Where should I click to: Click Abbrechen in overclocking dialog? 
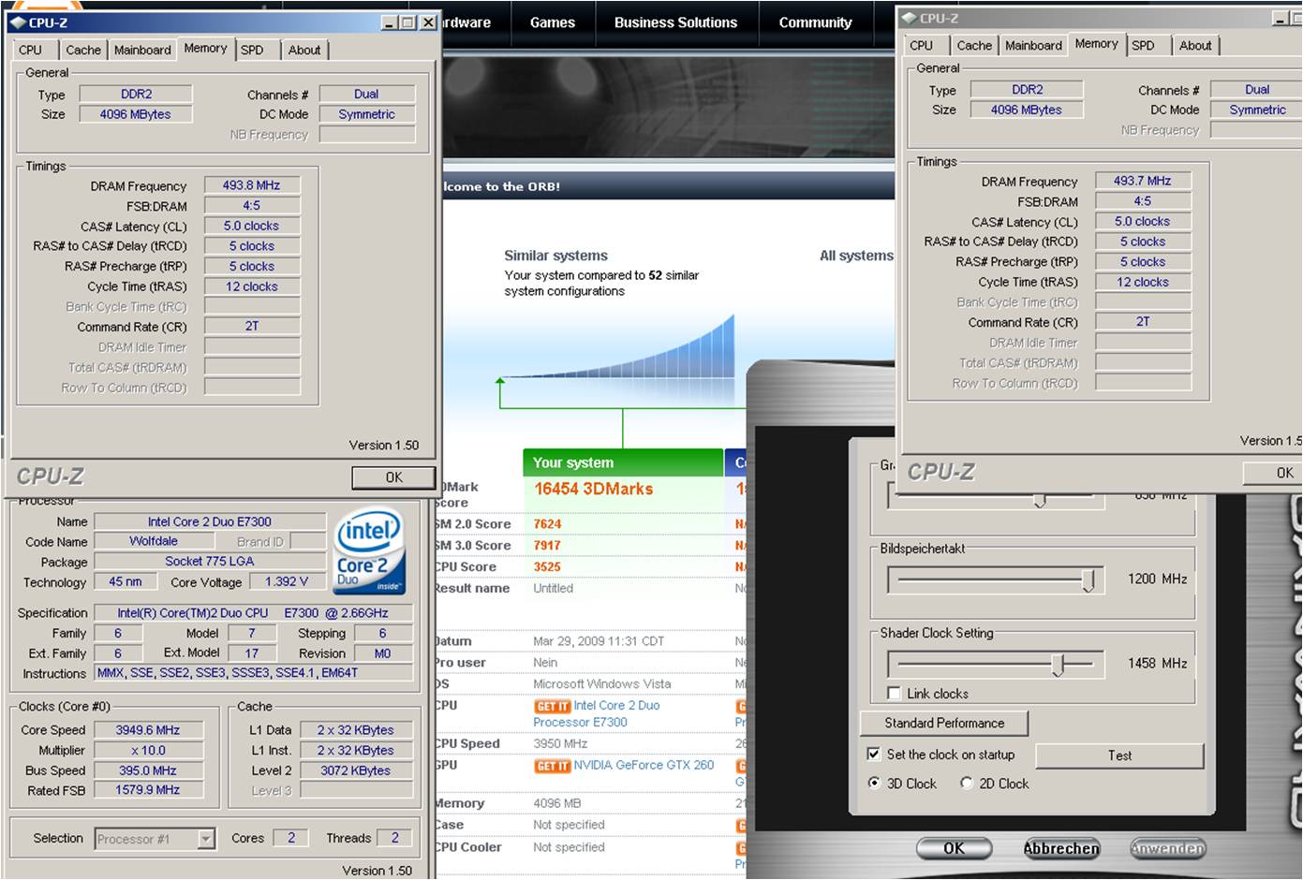pyautogui.click(x=1061, y=848)
